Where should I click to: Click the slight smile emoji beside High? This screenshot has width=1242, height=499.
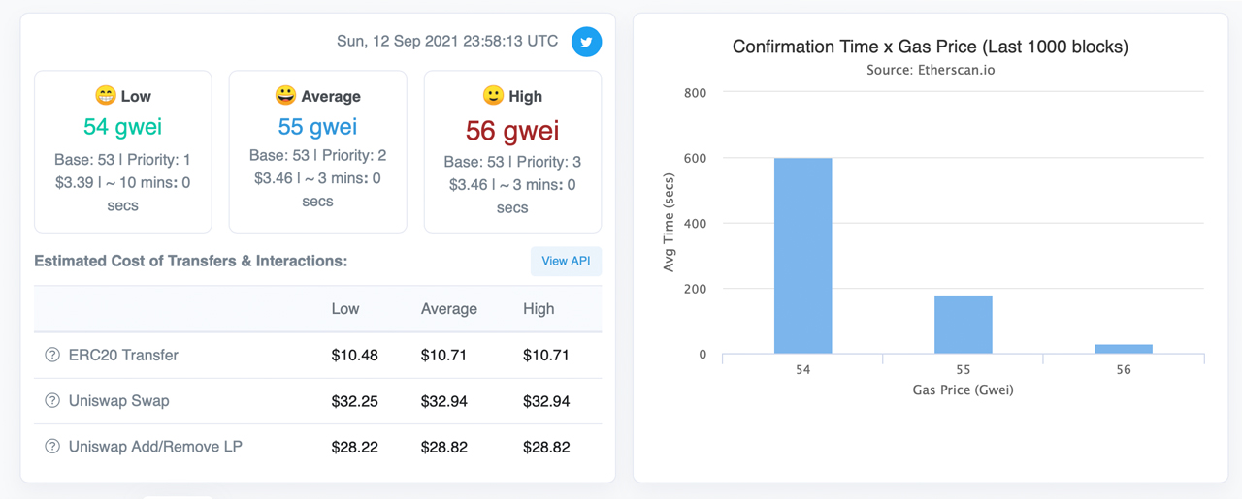pyautogui.click(x=493, y=95)
